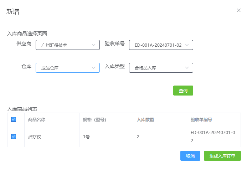Screen dimensions: 247x180
Task: Close the 新增 dialog with the X icon
Action: 239,10
